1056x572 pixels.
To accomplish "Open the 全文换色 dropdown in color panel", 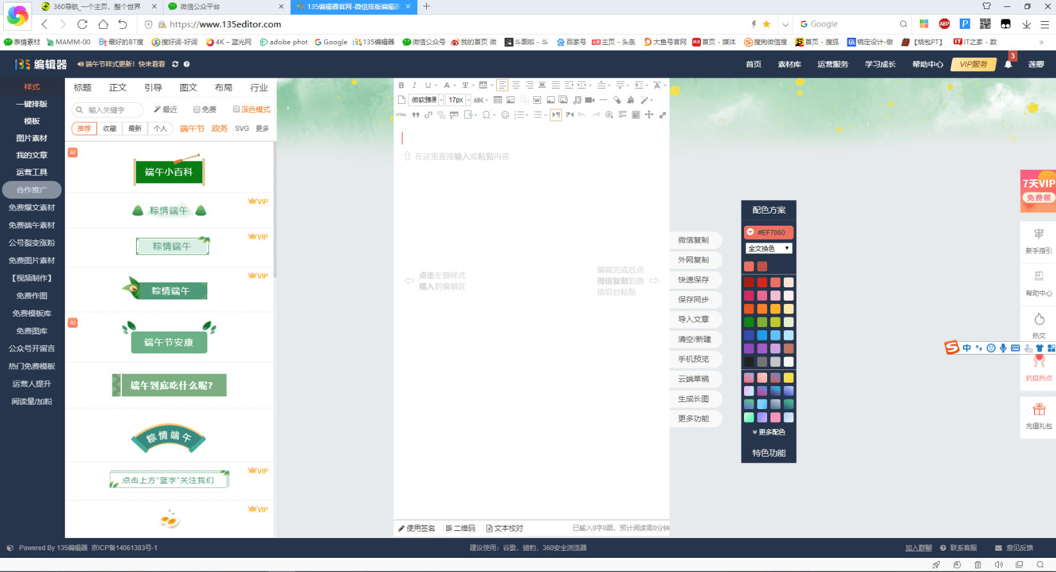I will click(769, 248).
